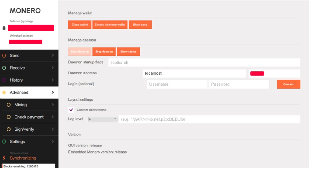Open the Receive menu item
Viewport: 309px width, 169px height.
[x=29, y=68]
